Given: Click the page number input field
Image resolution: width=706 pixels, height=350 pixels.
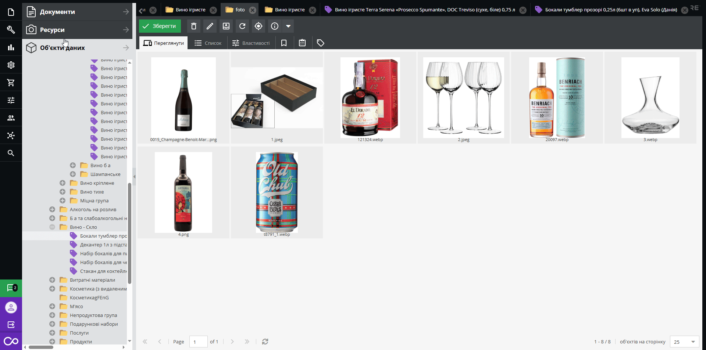Looking at the screenshot, I should [x=198, y=342].
